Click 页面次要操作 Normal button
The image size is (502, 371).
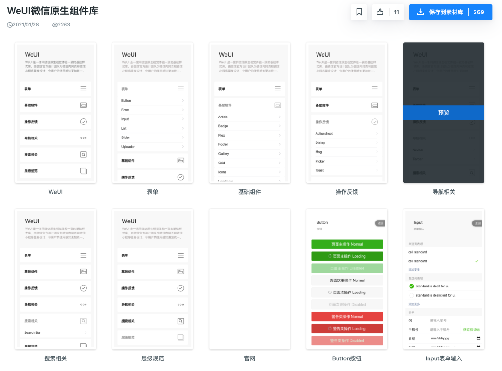347,280
